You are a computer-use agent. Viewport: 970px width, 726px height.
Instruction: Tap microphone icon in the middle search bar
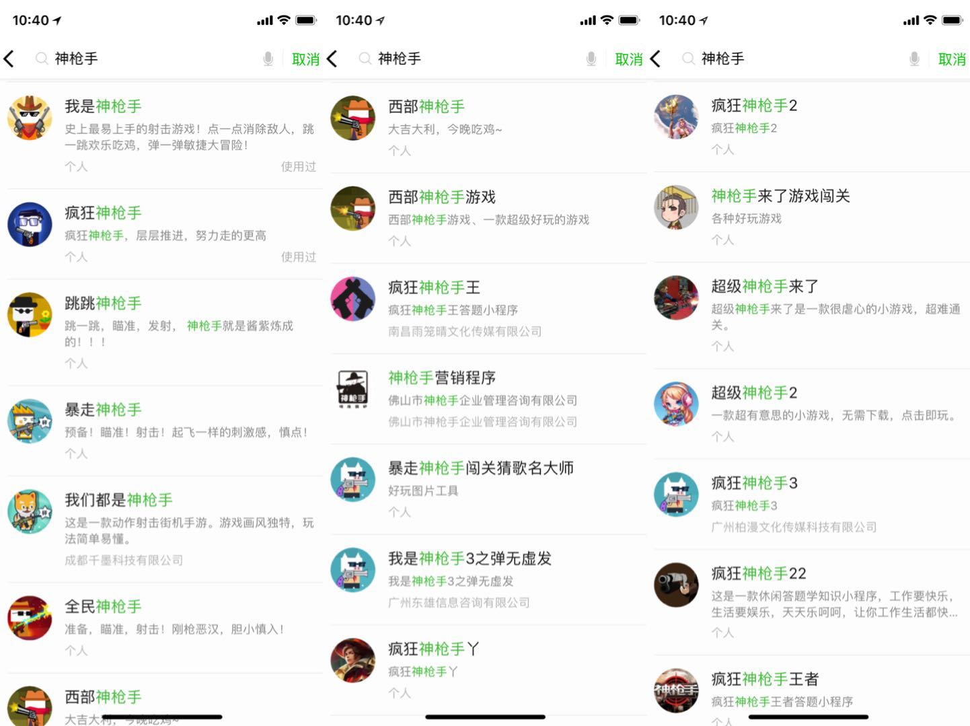tap(591, 59)
